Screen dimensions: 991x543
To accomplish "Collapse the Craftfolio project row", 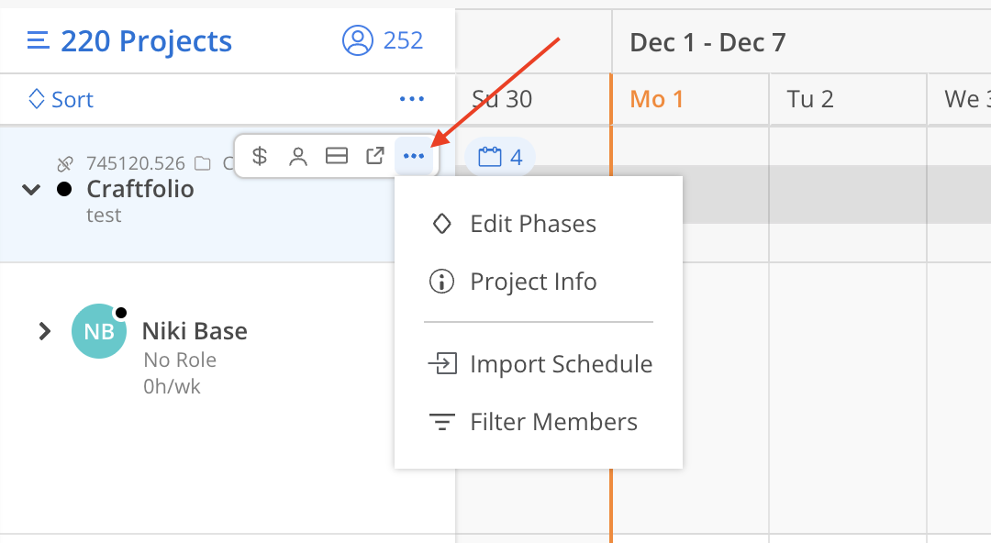I will pyautogui.click(x=32, y=190).
